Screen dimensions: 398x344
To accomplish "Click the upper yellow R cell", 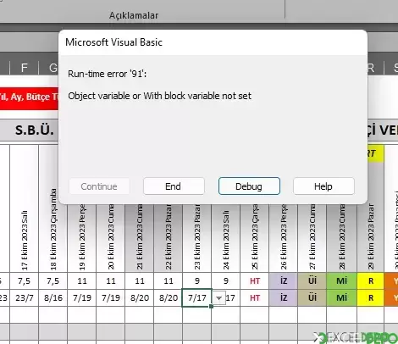I will 370,281.
